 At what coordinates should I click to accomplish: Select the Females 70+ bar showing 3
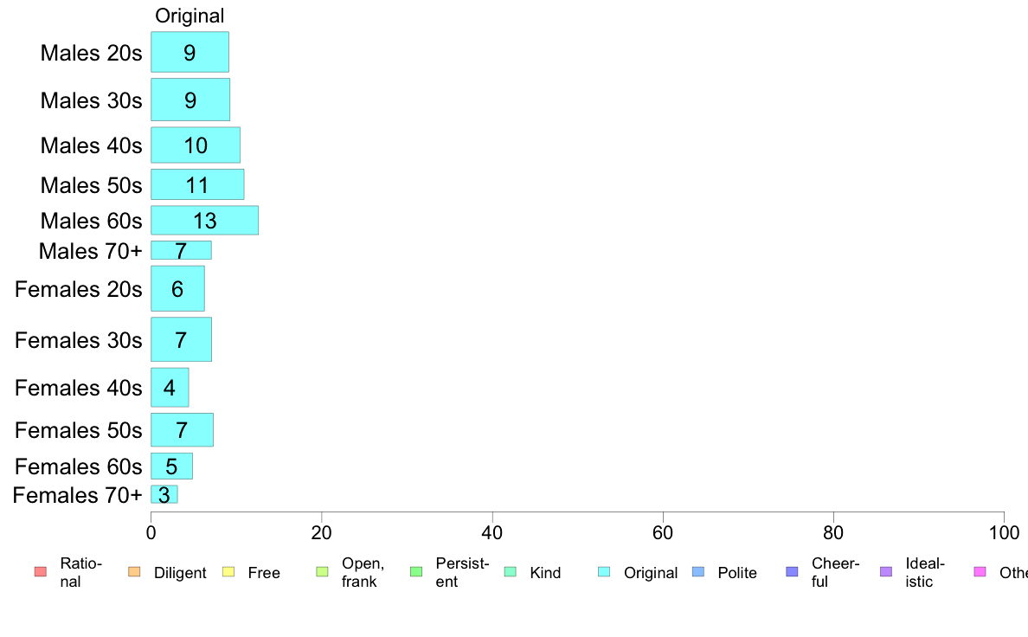click(164, 495)
